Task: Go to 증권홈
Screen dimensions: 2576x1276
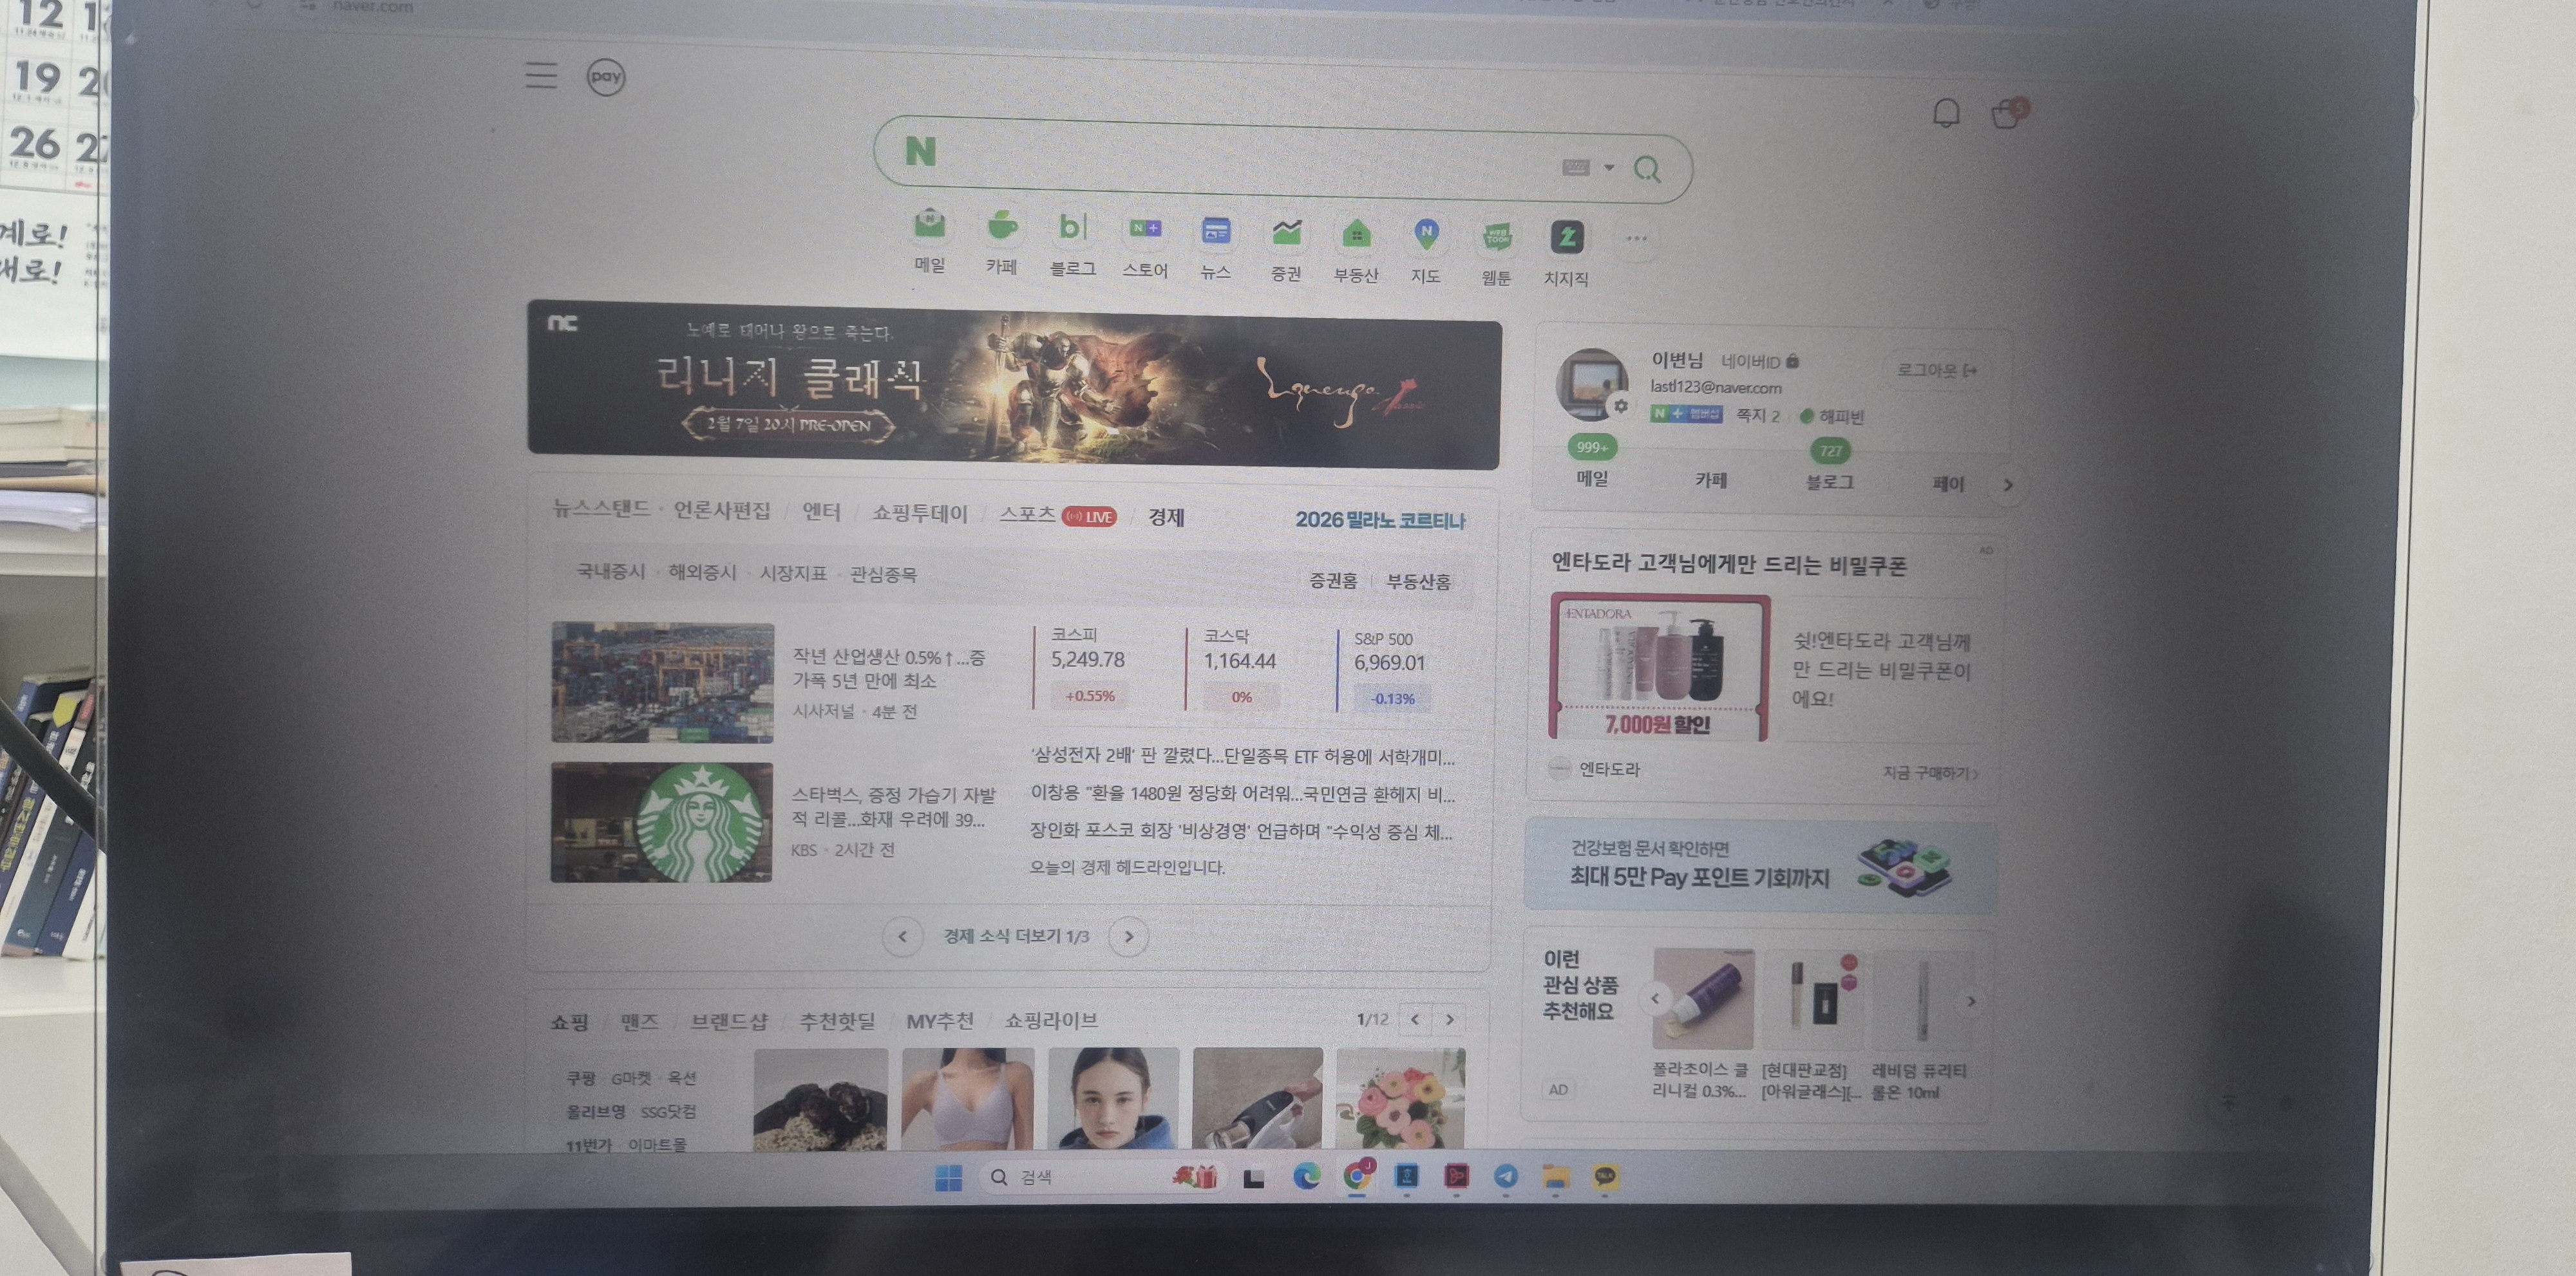Action: [1333, 580]
